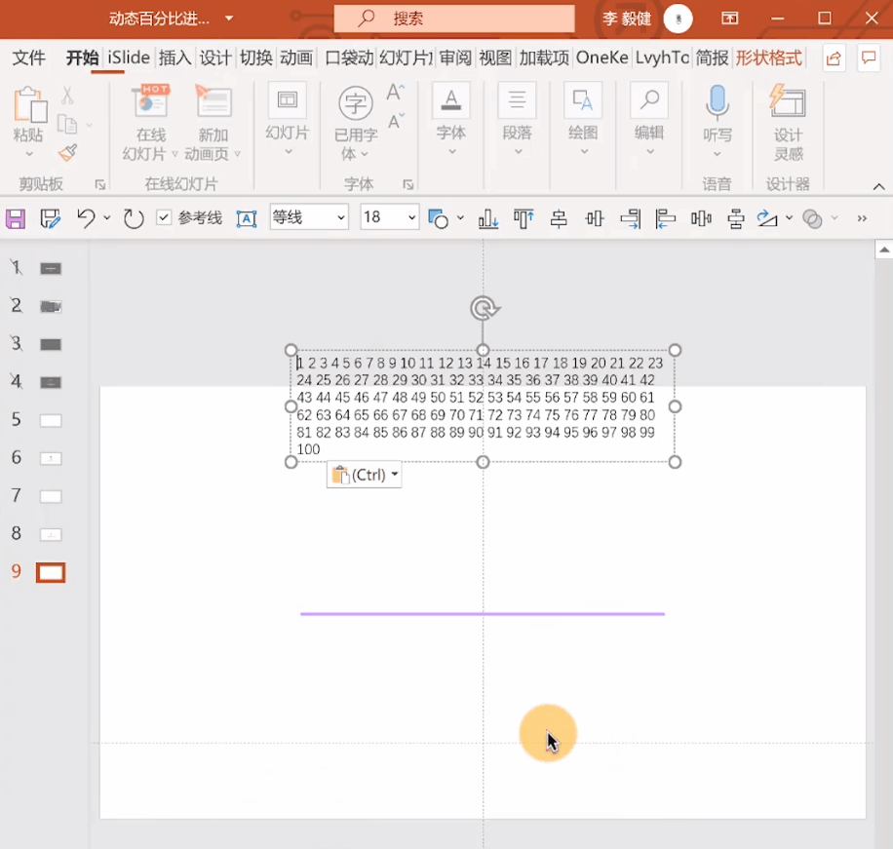The image size is (893, 849).
Task: Align objects to the right icon
Action: tap(631, 218)
